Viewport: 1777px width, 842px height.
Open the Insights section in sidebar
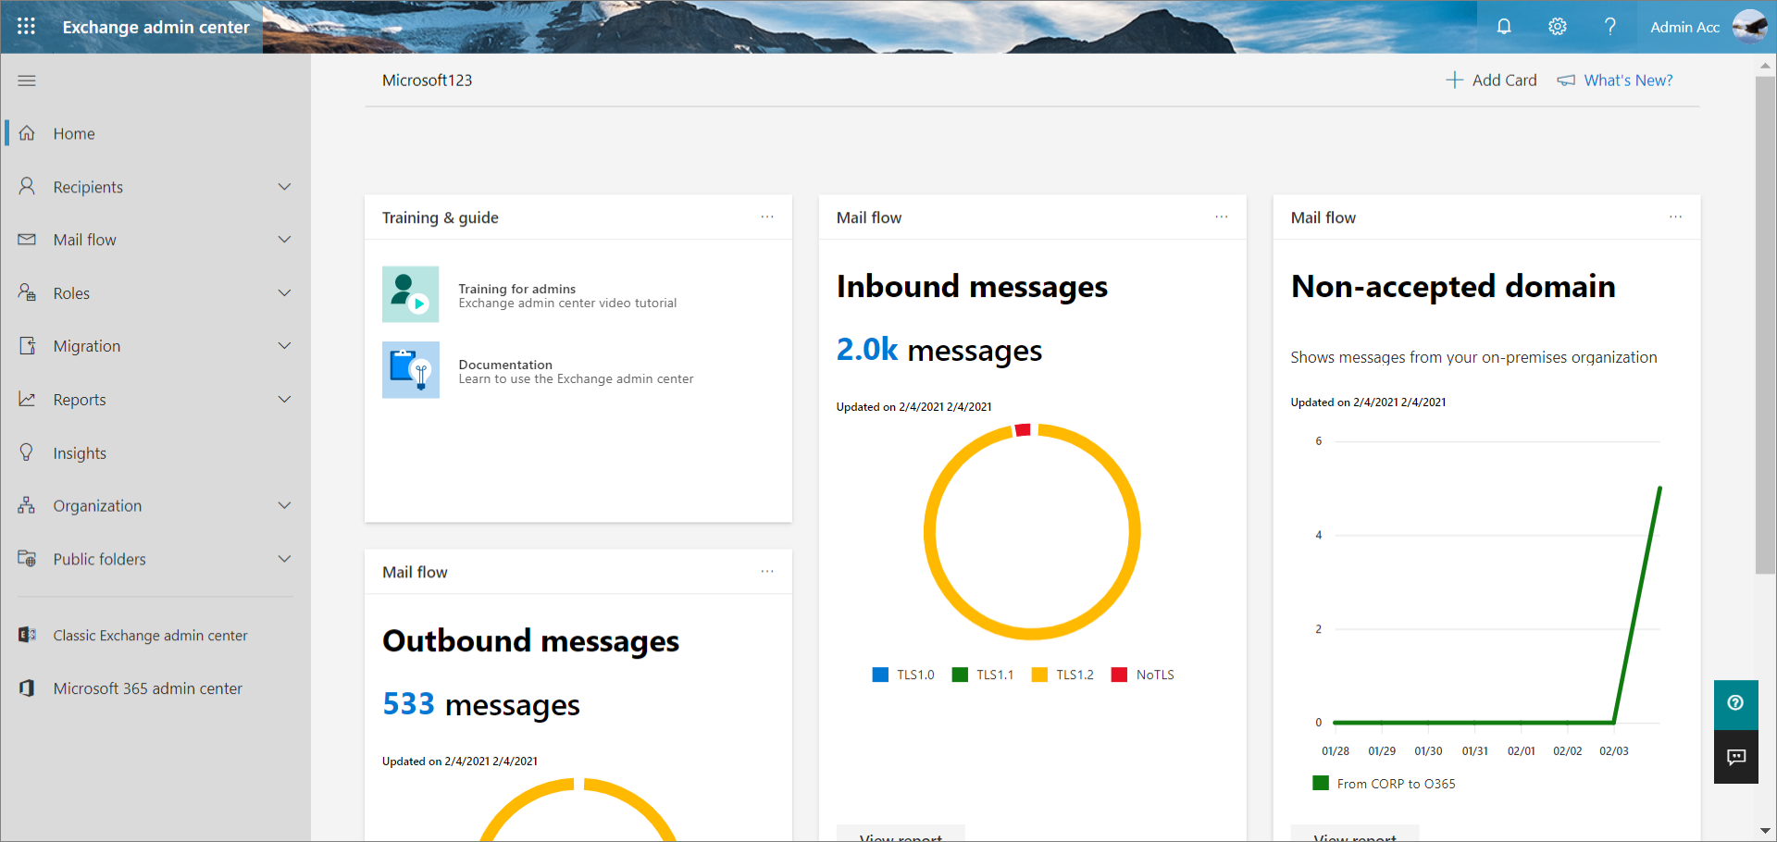click(x=80, y=452)
